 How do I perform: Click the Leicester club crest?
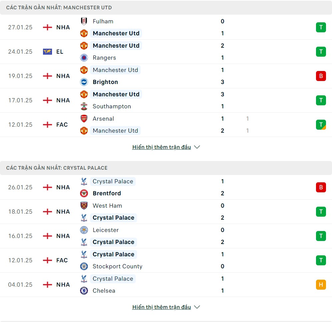pos(84,230)
